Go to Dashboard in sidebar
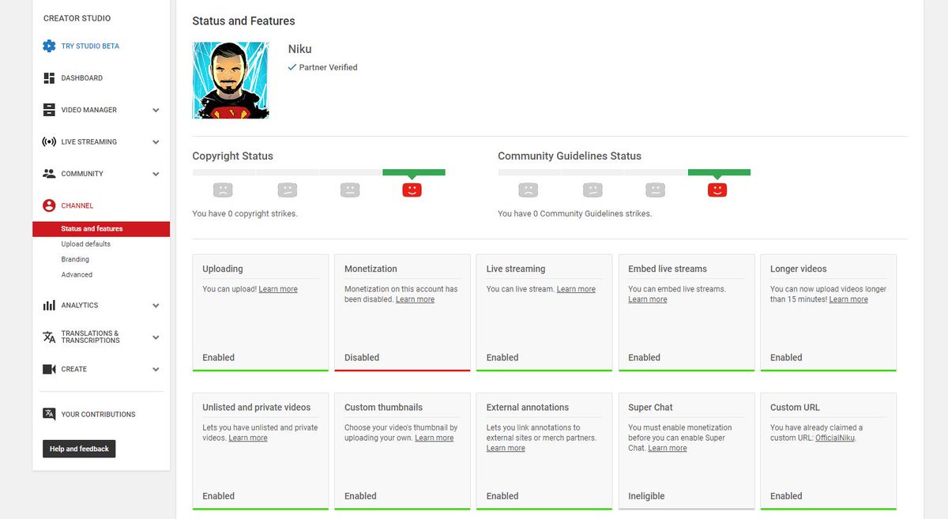This screenshot has width=948, height=519. [x=82, y=78]
